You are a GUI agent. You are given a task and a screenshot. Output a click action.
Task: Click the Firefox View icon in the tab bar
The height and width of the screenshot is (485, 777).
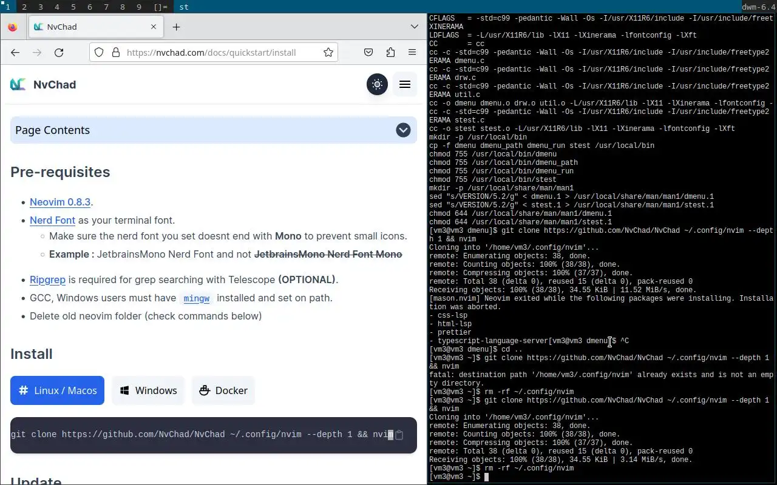point(13,27)
